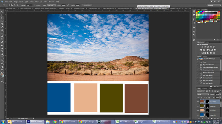Screen dimensions: 222x124
Task: Click Intersect with selection mode icon
Action: pos(17,5)
